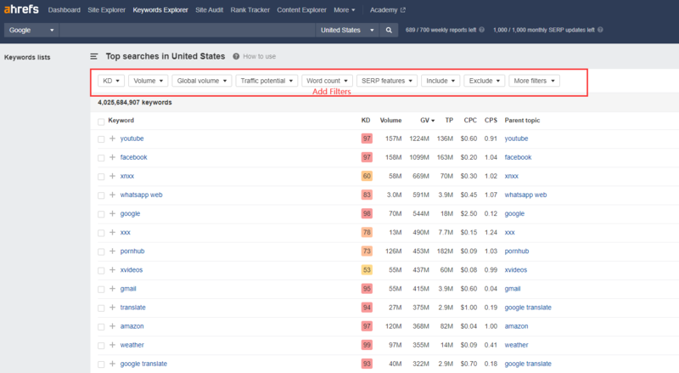Image resolution: width=679 pixels, height=373 pixels.
Task: Click help icon next to monthly SERP updates
Action: click(x=600, y=30)
